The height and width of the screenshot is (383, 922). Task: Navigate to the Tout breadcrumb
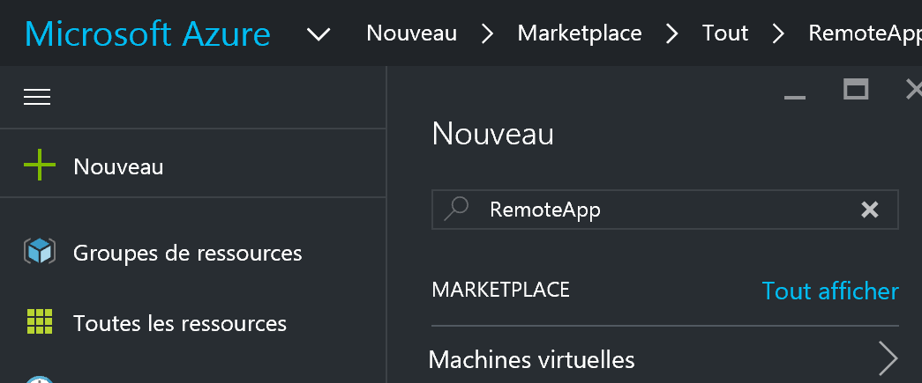click(x=725, y=34)
